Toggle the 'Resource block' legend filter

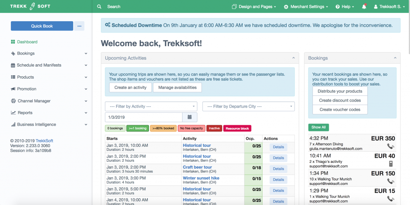[x=237, y=128]
